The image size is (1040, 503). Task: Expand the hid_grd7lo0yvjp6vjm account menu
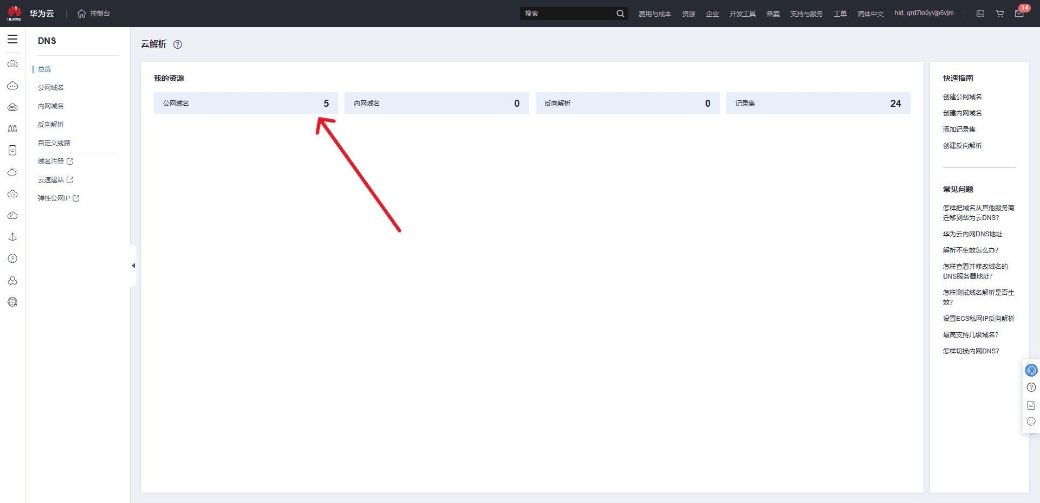924,13
